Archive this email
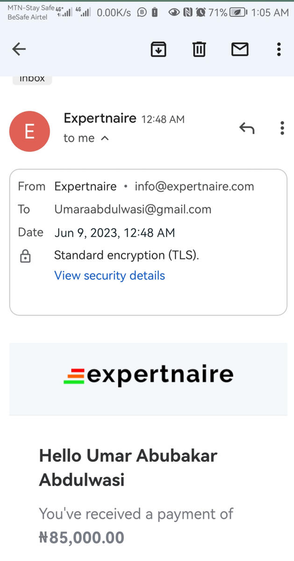Viewport: 294px width, 561px height. [158, 49]
